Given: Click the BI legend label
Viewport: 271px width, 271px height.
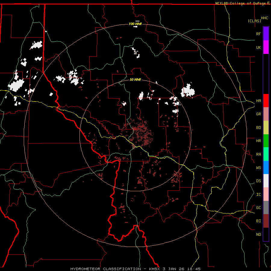Looking at the screenshot, I should click(259, 221).
